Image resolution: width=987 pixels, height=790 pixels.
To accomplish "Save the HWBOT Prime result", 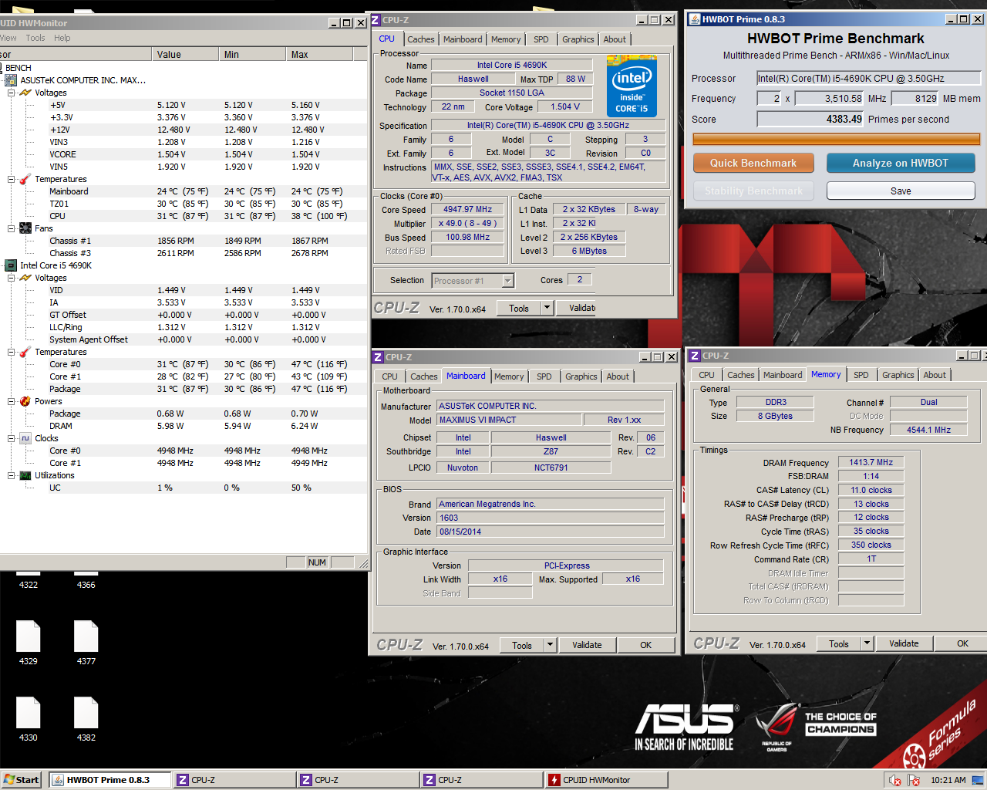I will click(x=901, y=191).
